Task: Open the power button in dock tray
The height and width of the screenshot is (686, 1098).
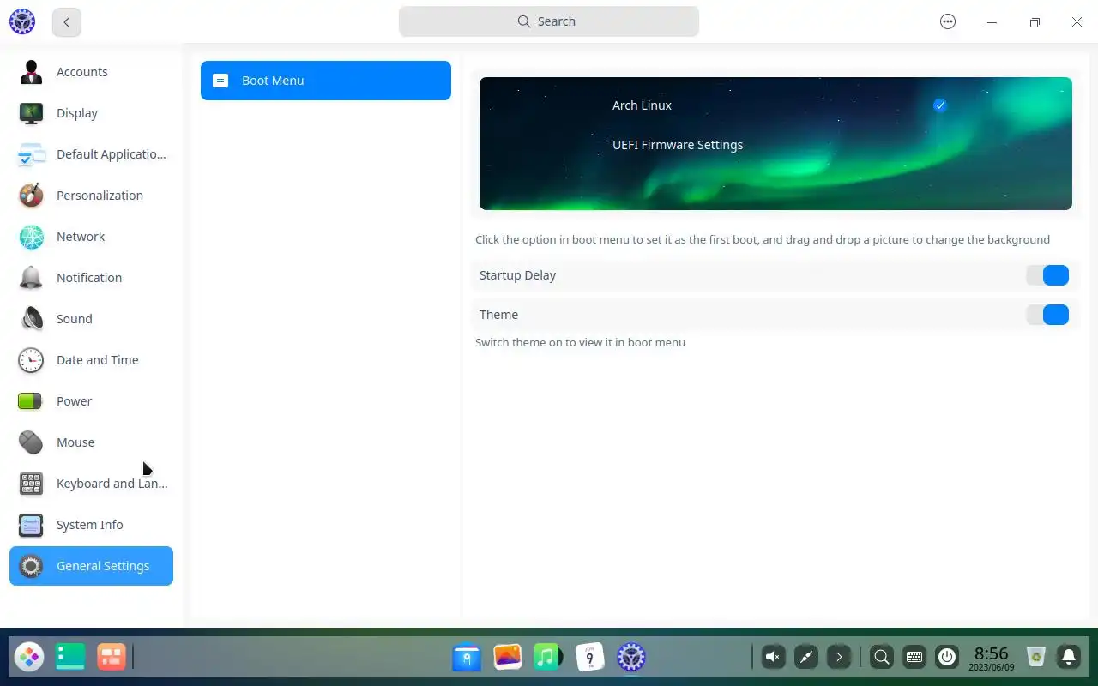Action: click(947, 658)
